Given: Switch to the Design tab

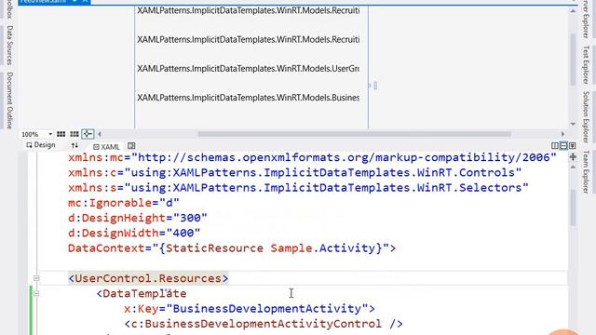Looking at the screenshot, I should tap(41, 145).
